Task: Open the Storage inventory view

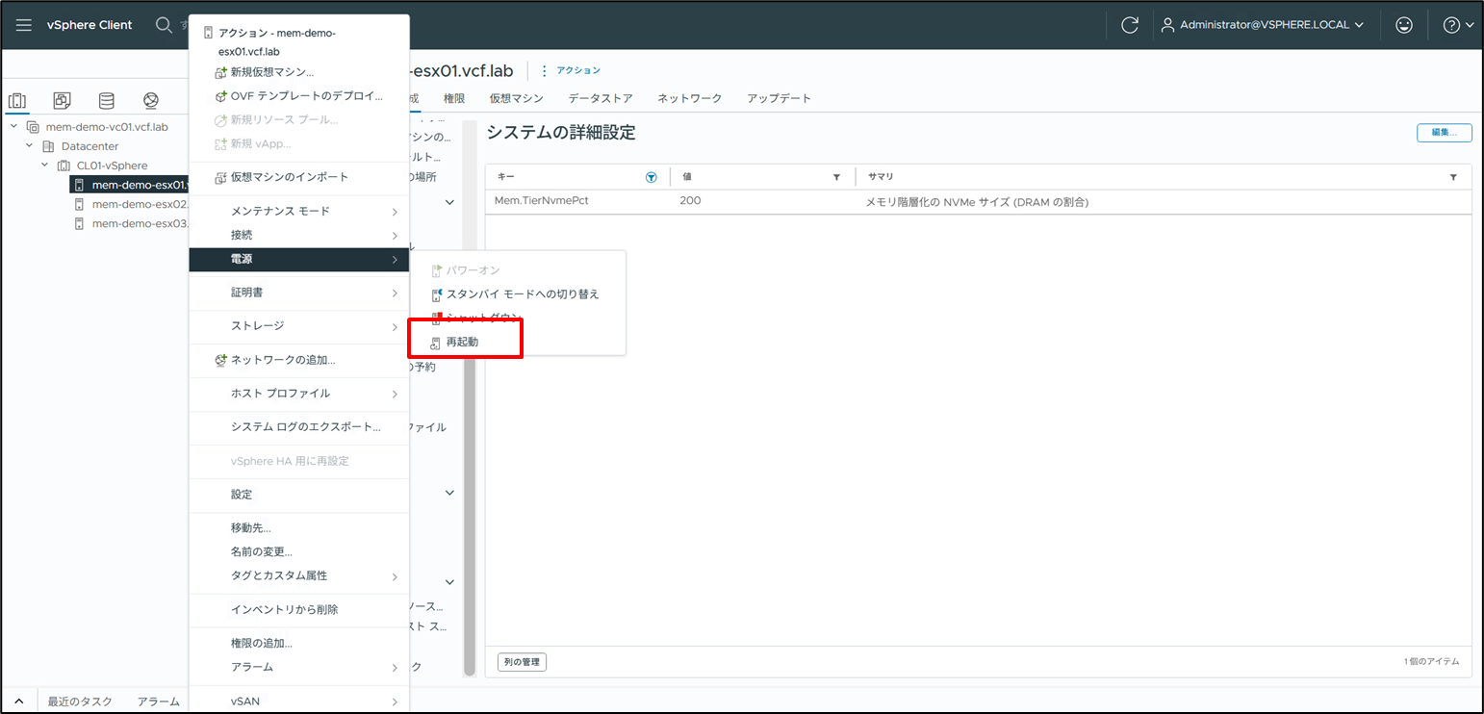Action: tap(106, 100)
